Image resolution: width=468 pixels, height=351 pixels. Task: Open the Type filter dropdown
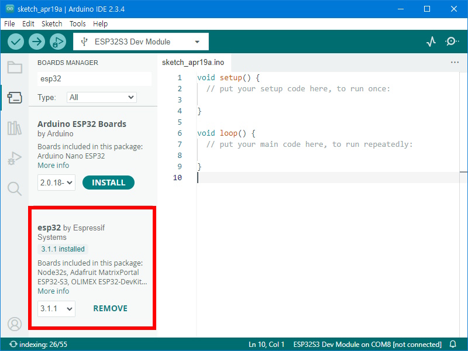[101, 97]
